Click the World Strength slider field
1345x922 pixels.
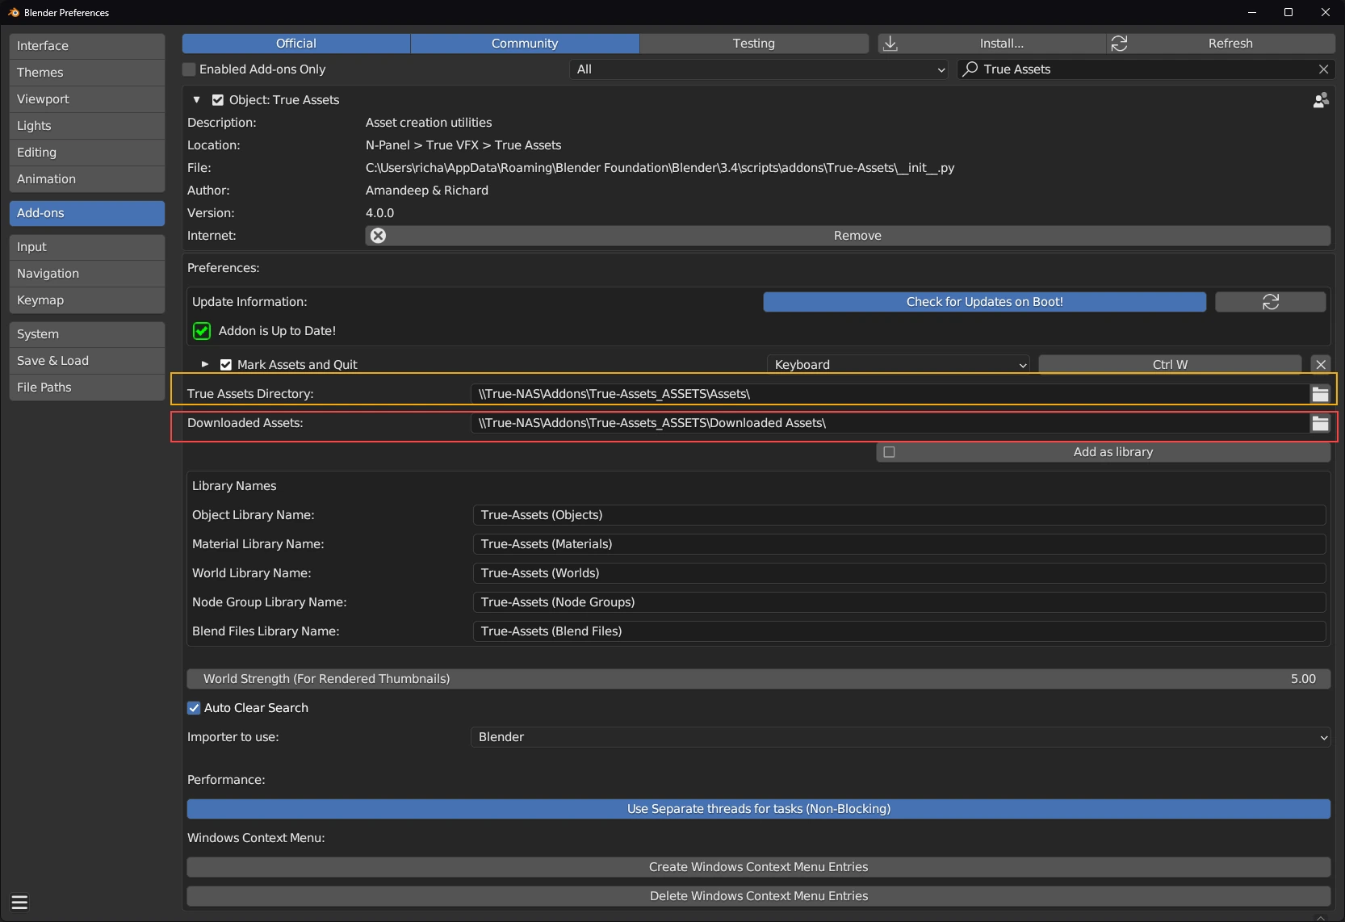point(758,679)
